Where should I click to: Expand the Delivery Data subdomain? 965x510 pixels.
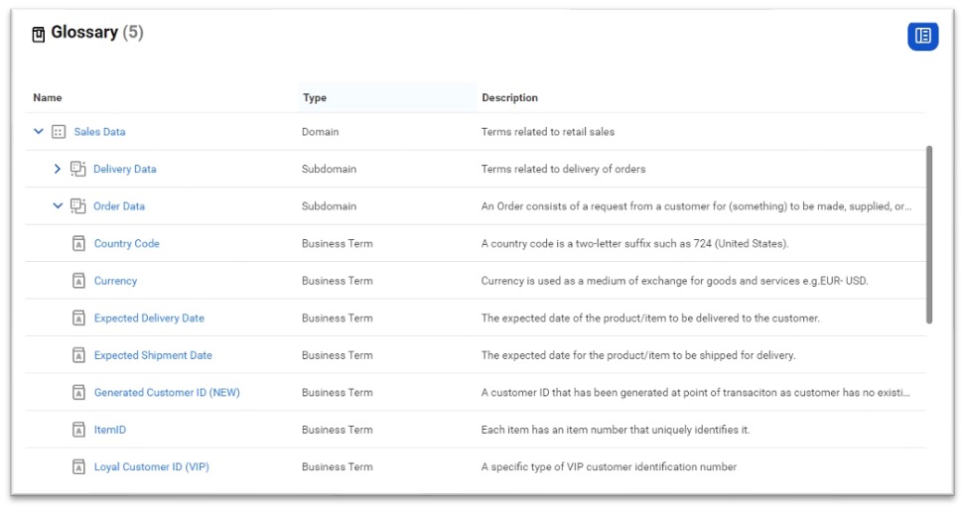(58, 169)
